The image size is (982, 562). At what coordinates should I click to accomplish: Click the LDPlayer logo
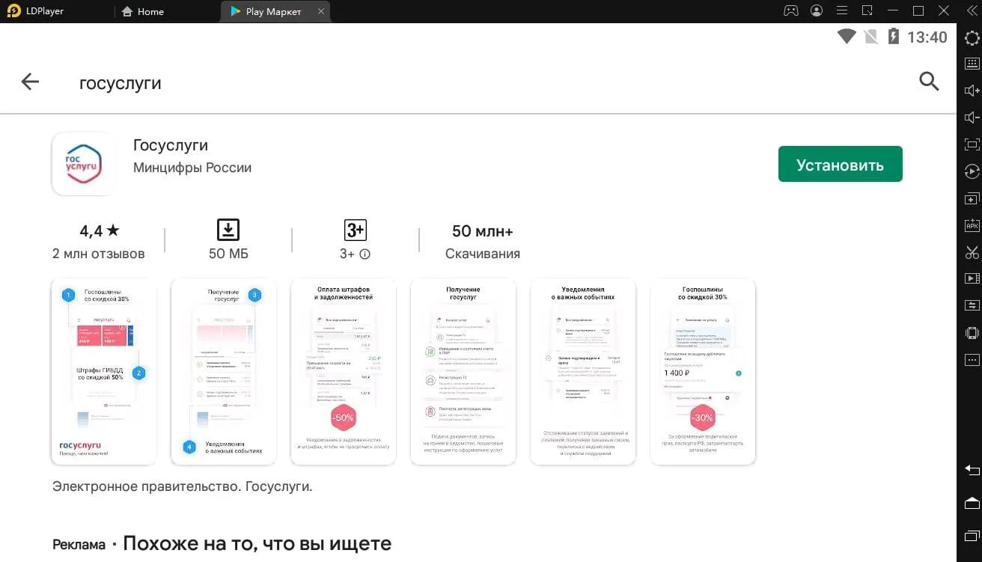[12, 11]
